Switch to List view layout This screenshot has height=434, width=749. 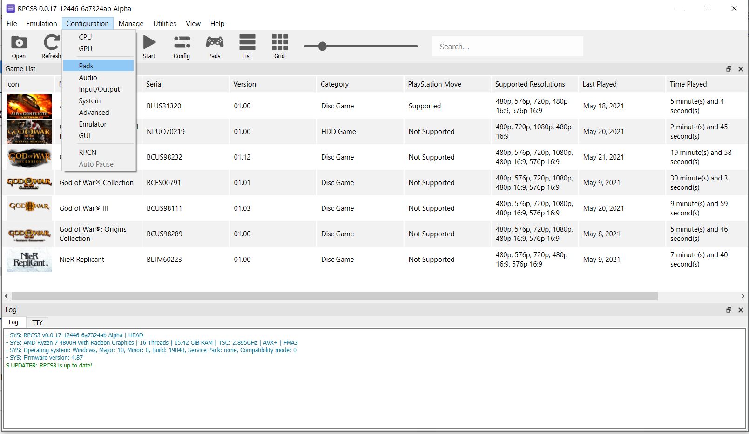[x=247, y=46]
